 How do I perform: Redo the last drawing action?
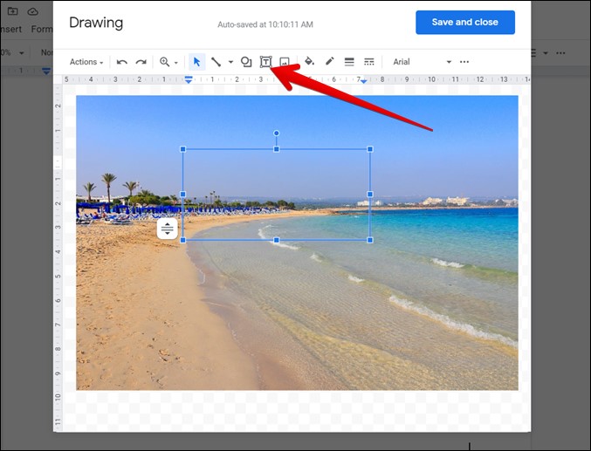[x=141, y=62]
